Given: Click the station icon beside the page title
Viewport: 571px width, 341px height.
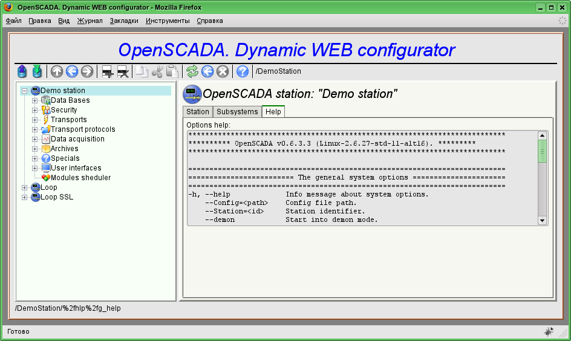Looking at the screenshot, I should coord(192,94).
